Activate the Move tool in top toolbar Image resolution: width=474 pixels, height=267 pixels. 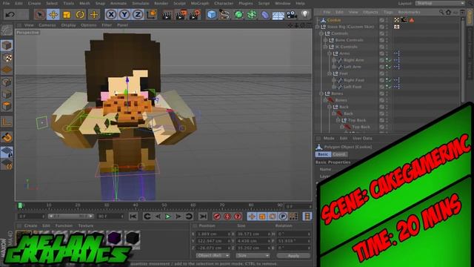click(53, 14)
